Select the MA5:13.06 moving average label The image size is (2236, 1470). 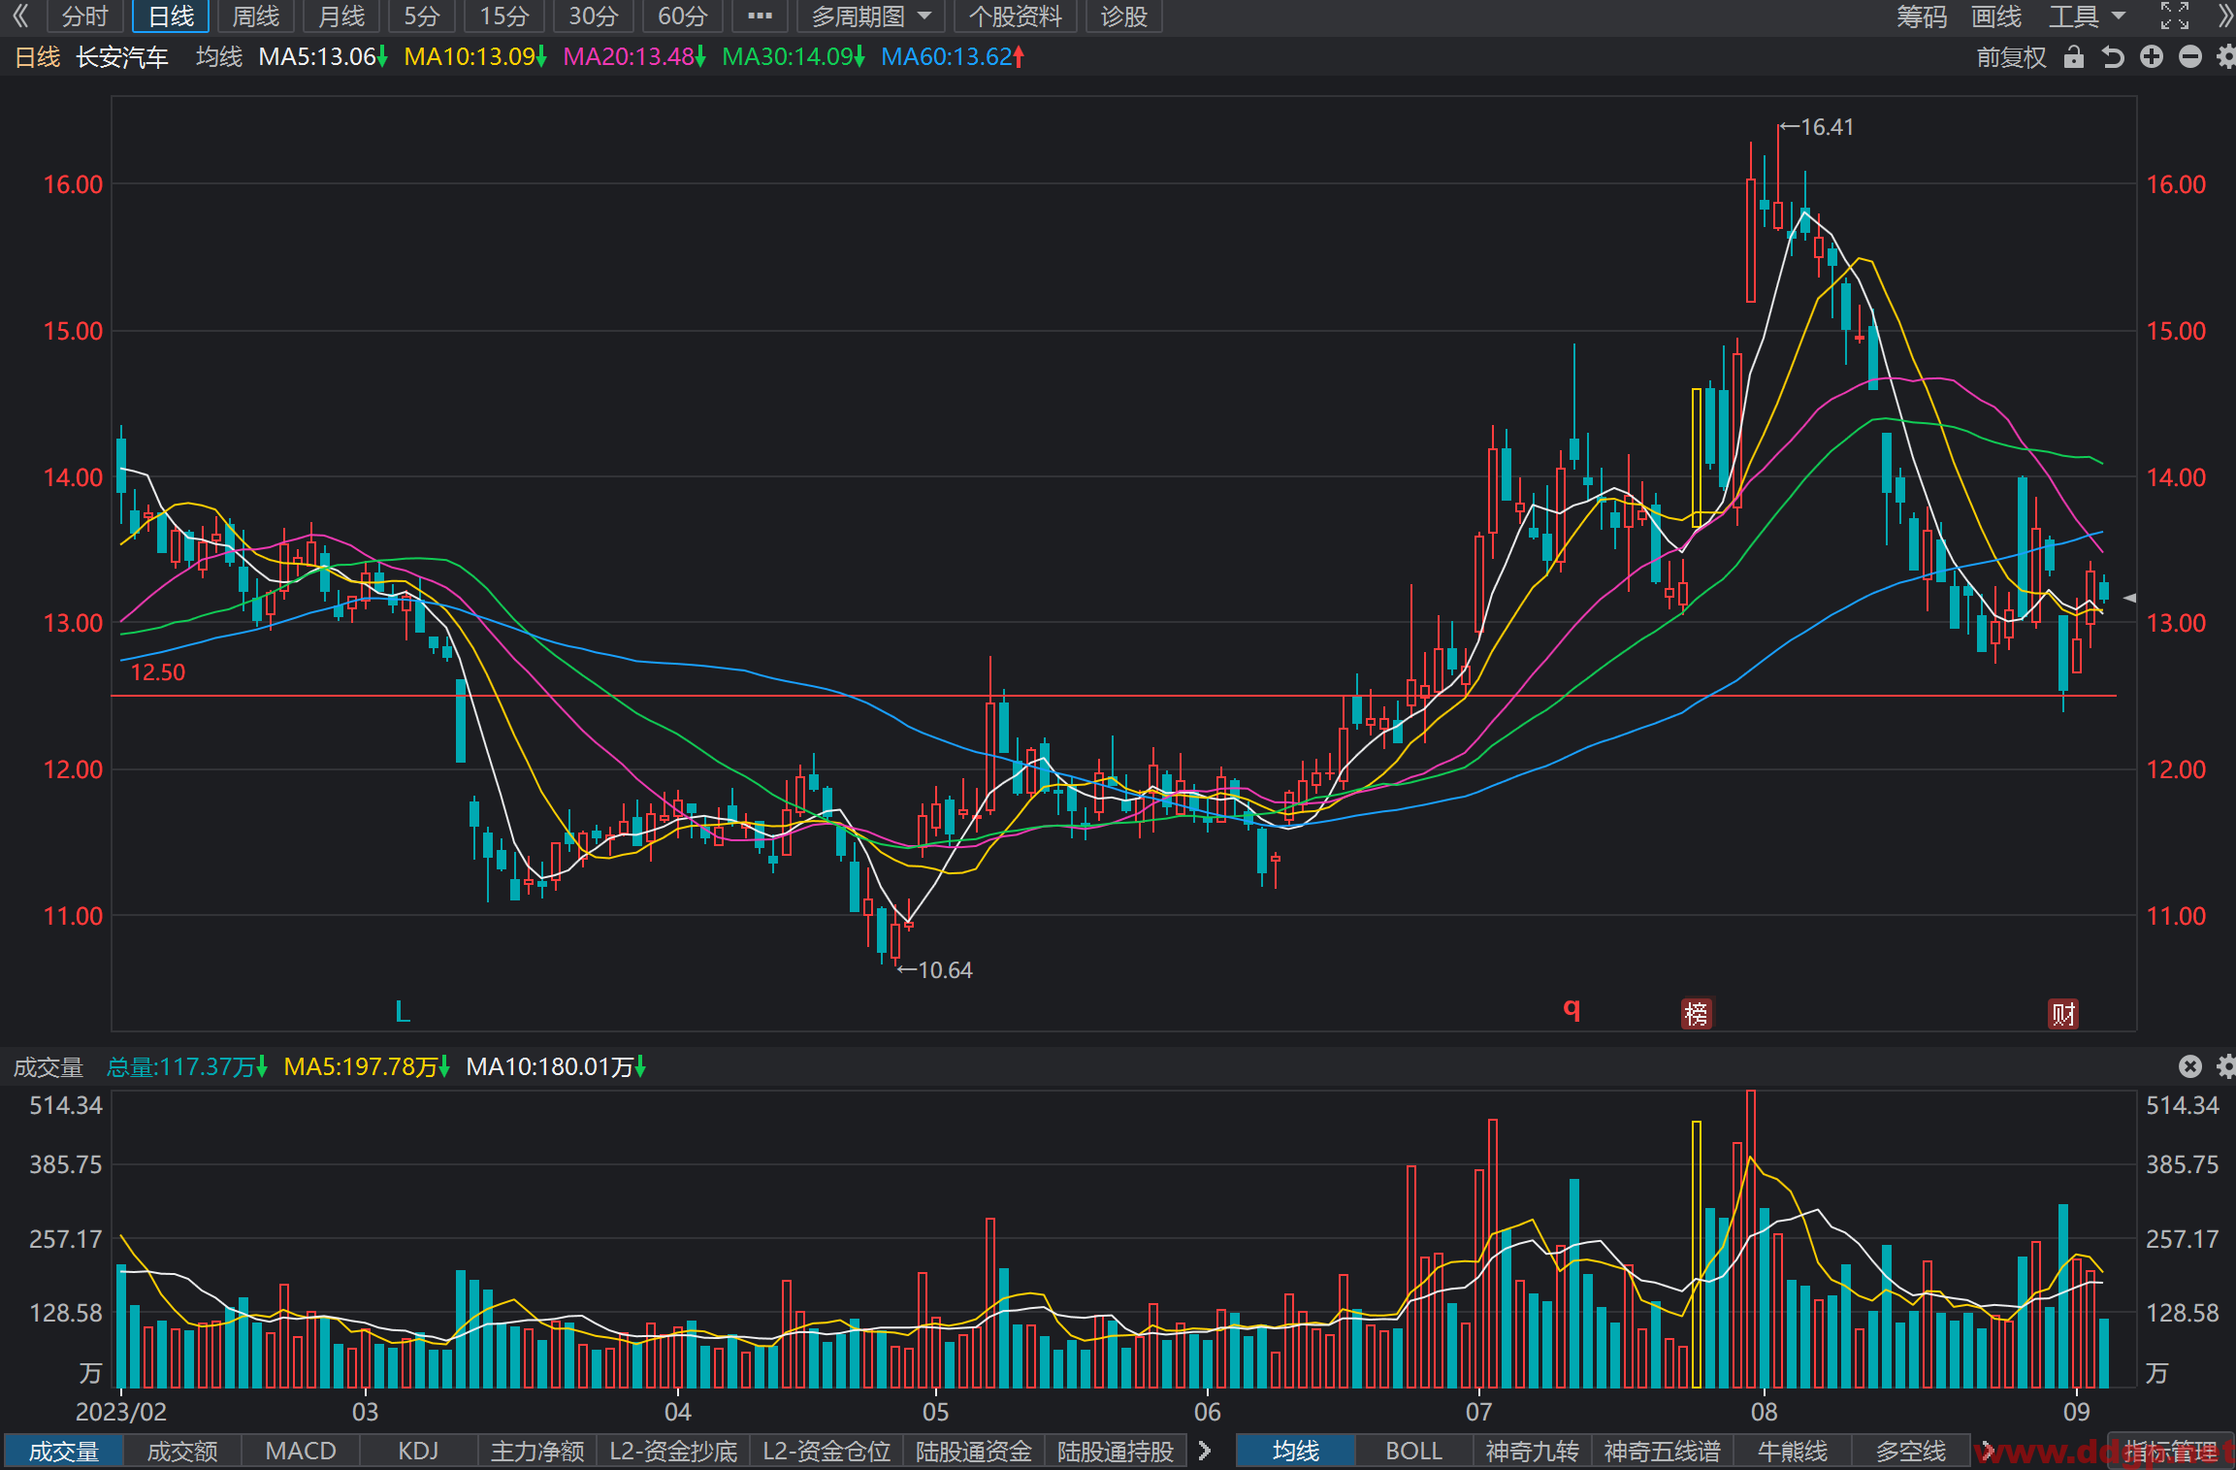(x=323, y=57)
